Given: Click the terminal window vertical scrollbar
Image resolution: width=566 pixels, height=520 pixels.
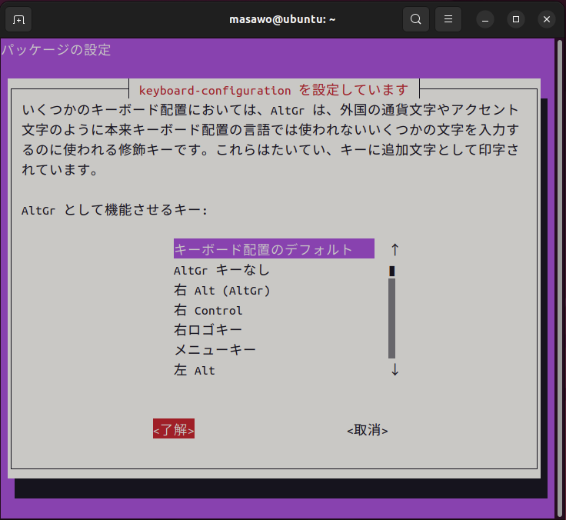Looking at the screenshot, I should (560, 278).
